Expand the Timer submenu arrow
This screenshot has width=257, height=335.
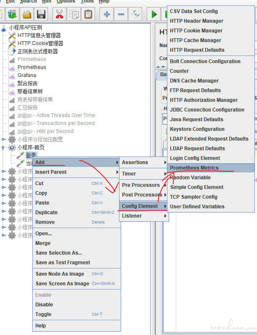pyautogui.click(x=165, y=174)
